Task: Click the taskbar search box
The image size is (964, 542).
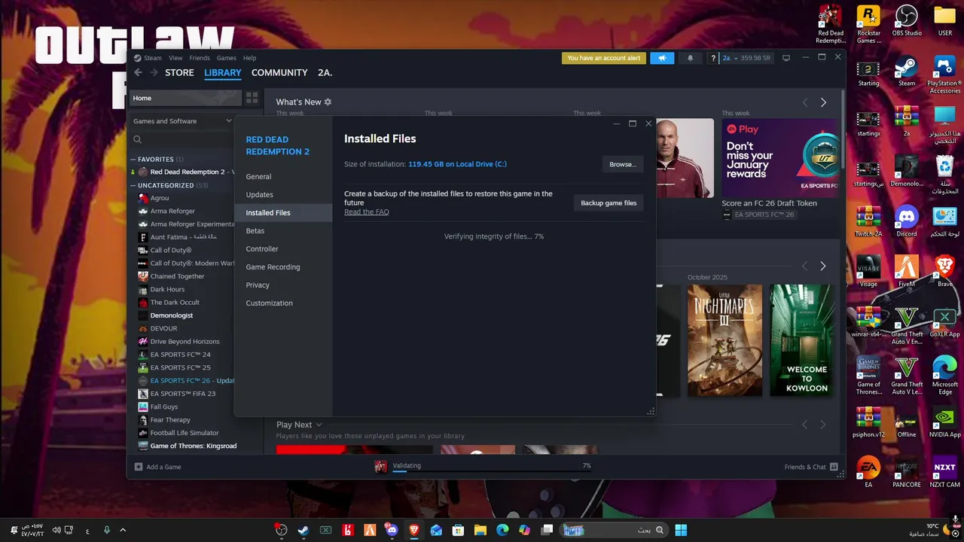Action: pyautogui.click(x=615, y=530)
